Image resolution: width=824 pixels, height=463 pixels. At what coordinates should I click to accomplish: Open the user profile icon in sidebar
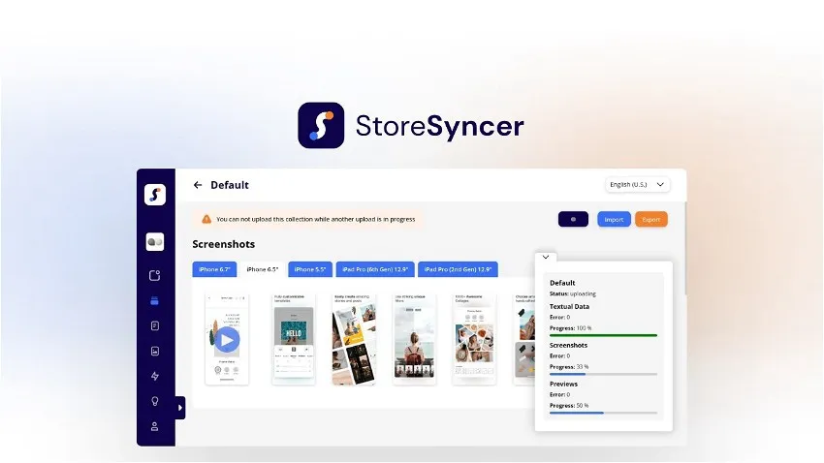(x=154, y=426)
